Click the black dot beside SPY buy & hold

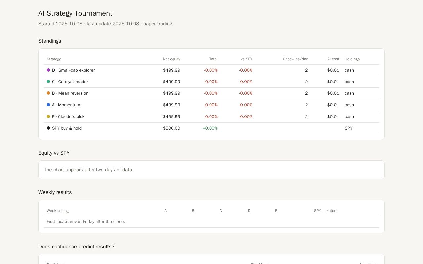pyautogui.click(x=48, y=128)
